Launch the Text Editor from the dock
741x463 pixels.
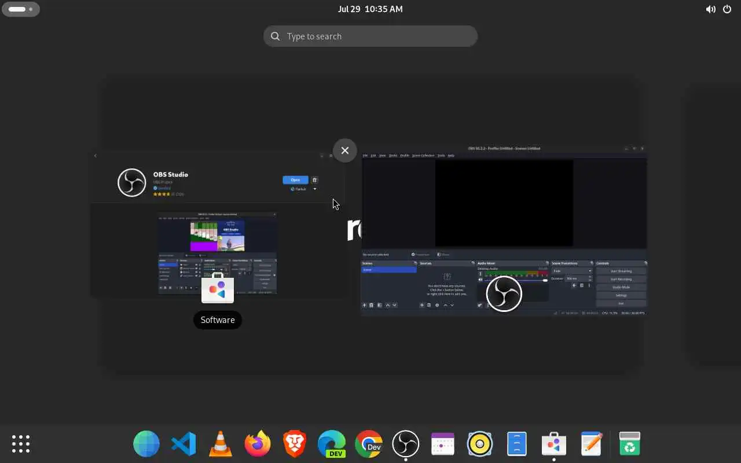click(x=591, y=444)
